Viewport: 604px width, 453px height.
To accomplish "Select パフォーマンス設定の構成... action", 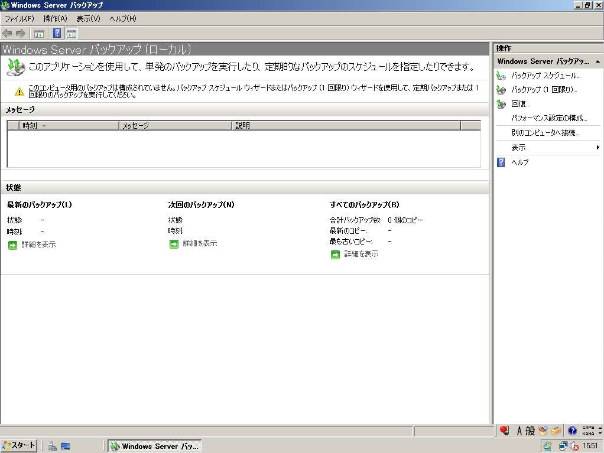I will pyautogui.click(x=549, y=118).
